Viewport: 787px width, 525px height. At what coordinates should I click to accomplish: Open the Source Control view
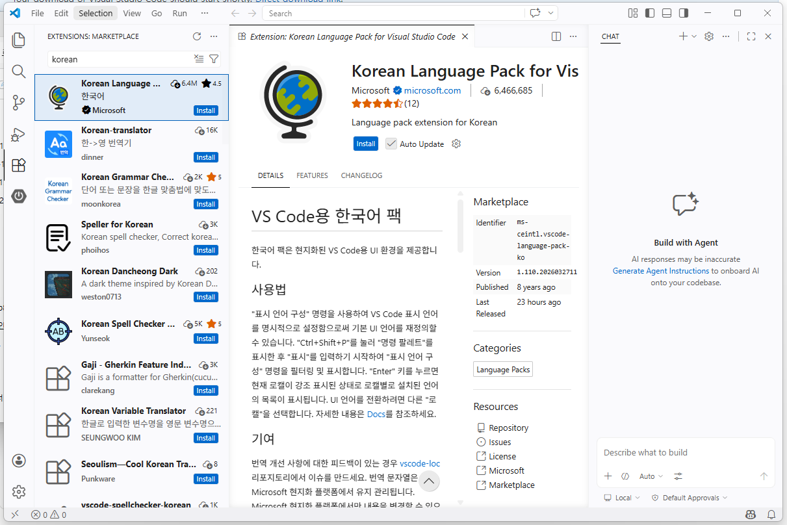pos(19,103)
